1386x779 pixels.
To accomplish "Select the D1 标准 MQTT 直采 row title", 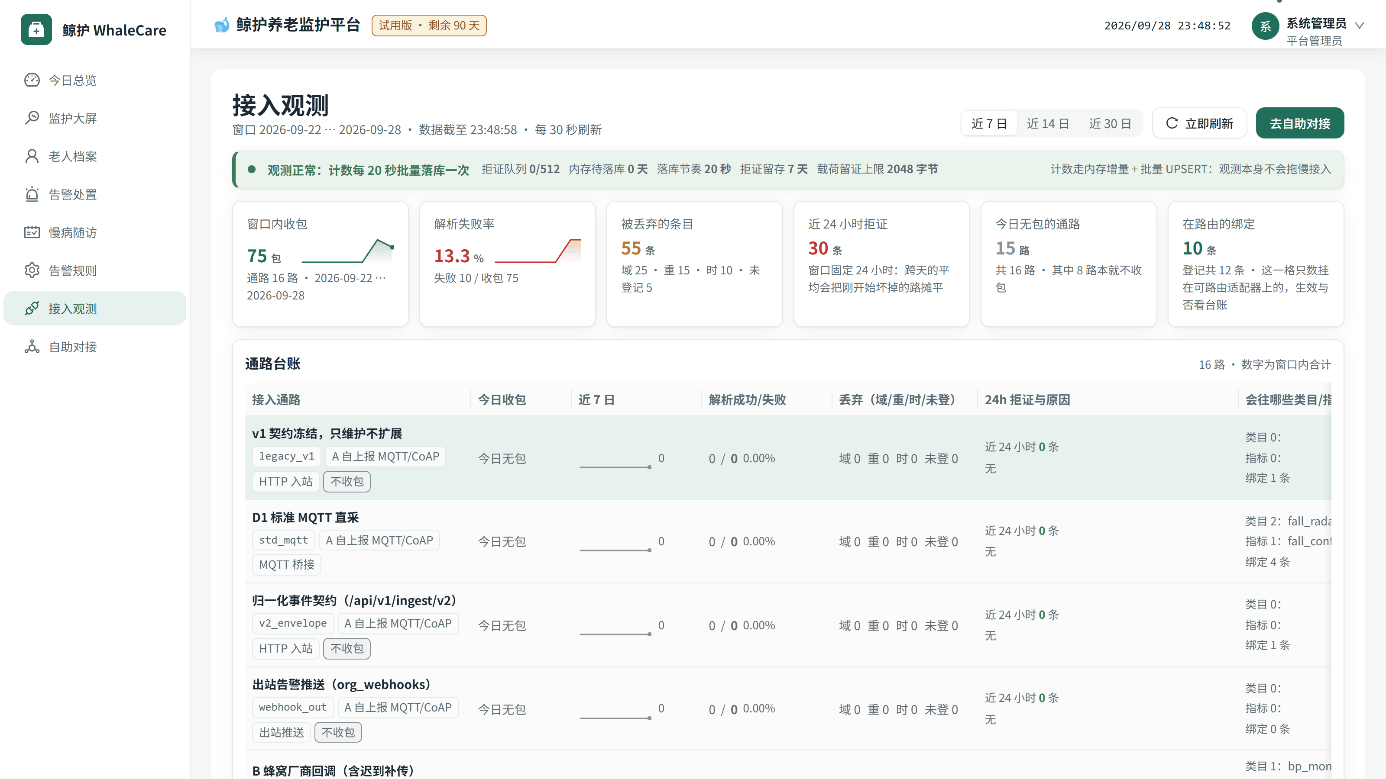I will [x=305, y=517].
